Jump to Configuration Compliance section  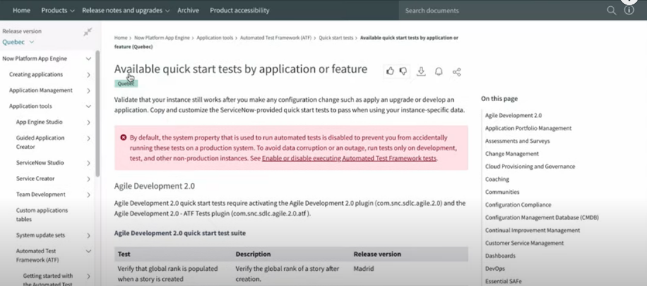click(518, 205)
